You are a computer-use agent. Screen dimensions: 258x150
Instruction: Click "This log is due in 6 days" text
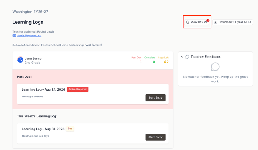[35, 136]
